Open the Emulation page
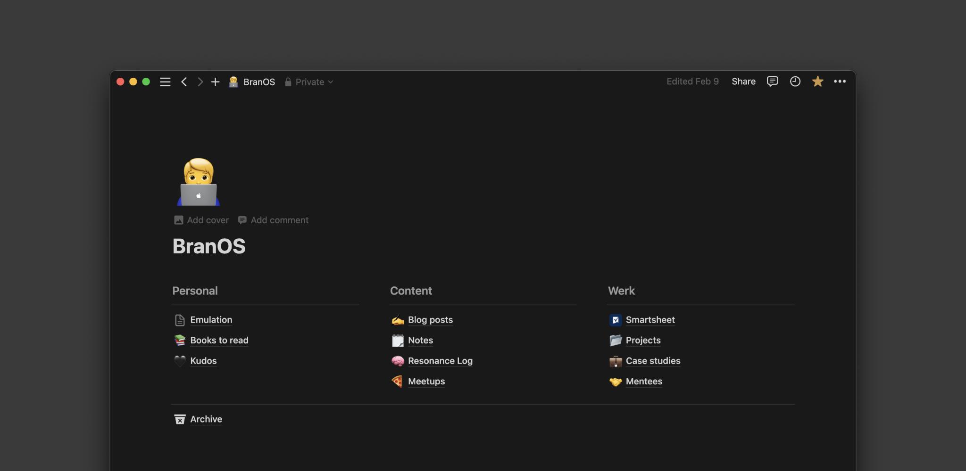Image resolution: width=966 pixels, height=471 pixels. point(211,320)
